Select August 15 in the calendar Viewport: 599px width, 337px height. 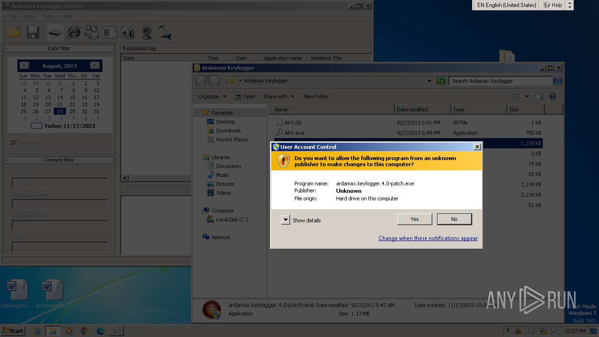(x=72, y=97)
